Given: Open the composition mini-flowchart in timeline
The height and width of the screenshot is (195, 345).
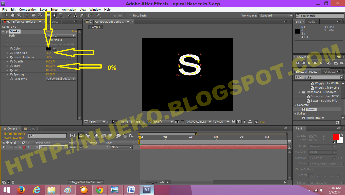Looking at the screenshot, I should click(x=72, y=136).
